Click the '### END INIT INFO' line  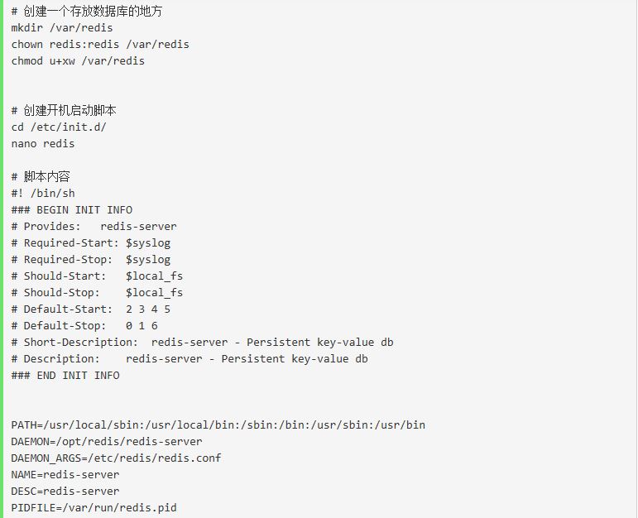[65, 375]
